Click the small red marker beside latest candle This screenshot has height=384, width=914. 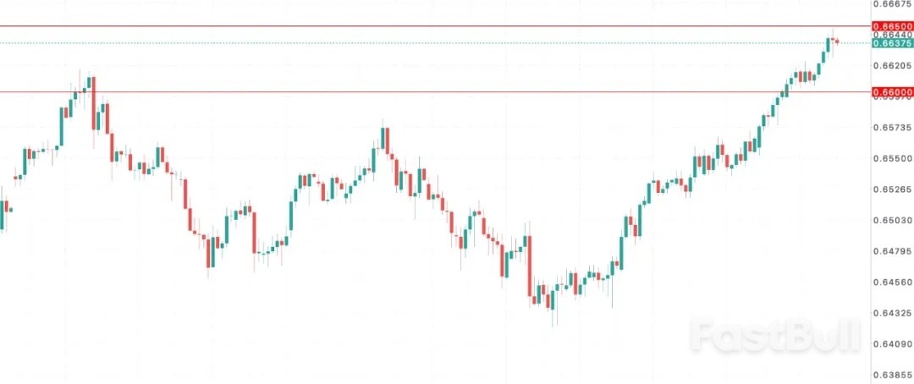tap(837, 41)
